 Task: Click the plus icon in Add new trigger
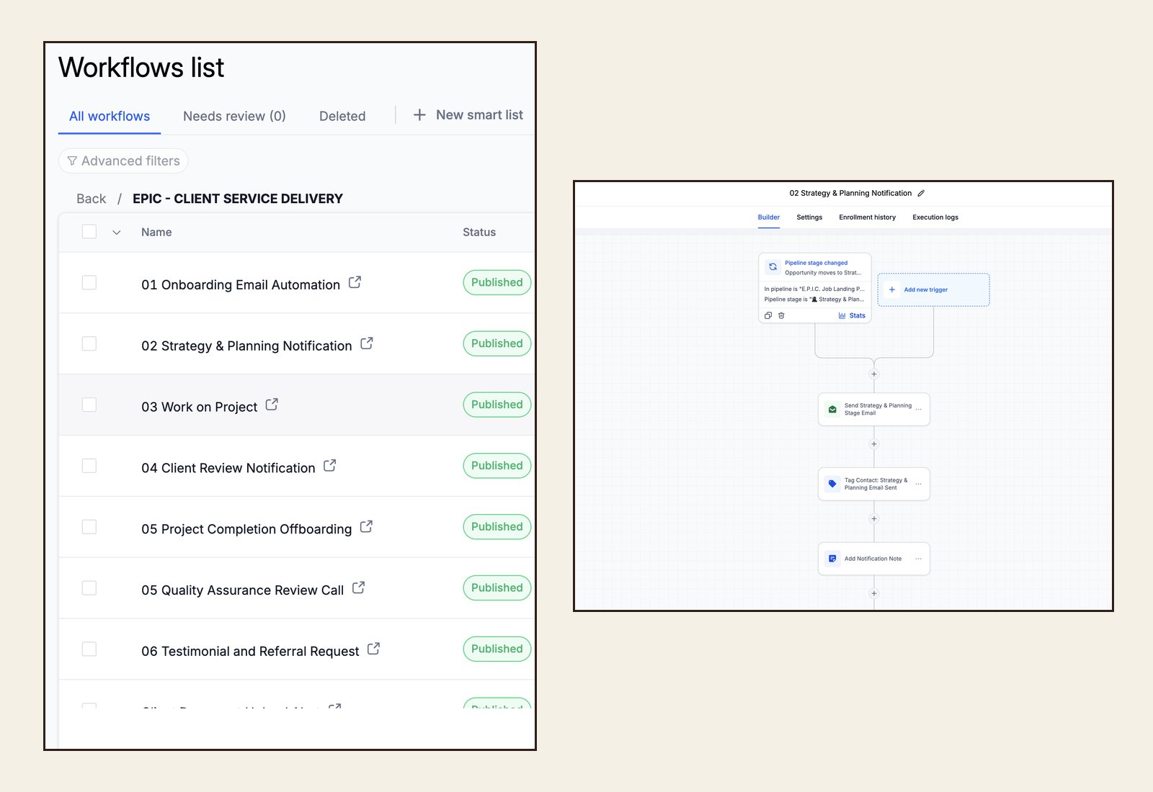coord(892,289)
